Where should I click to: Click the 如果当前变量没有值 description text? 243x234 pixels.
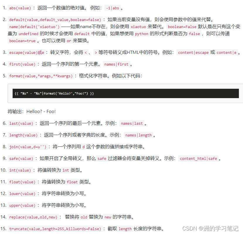128,20
